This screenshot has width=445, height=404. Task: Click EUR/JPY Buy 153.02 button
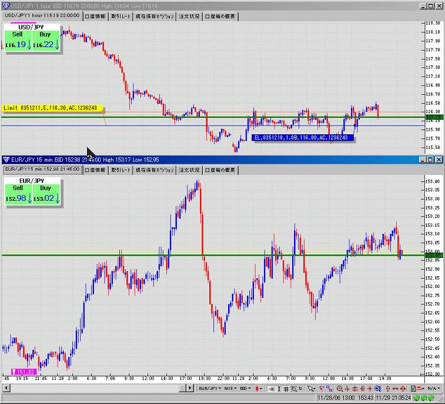[46, 194]
